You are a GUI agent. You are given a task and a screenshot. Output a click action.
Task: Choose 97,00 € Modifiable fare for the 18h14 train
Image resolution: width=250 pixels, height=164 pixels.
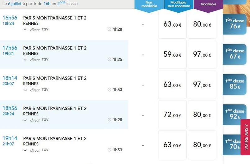202,85
